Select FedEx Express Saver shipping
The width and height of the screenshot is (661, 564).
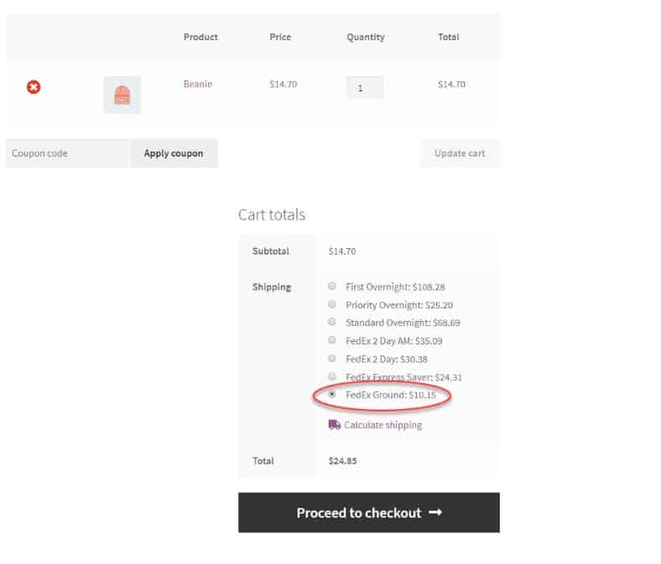[332, 376]
